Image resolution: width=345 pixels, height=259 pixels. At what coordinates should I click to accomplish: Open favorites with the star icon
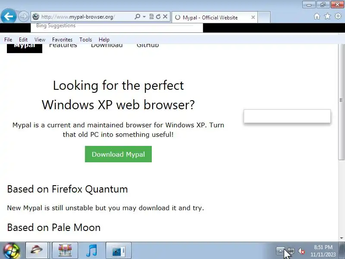327,16
